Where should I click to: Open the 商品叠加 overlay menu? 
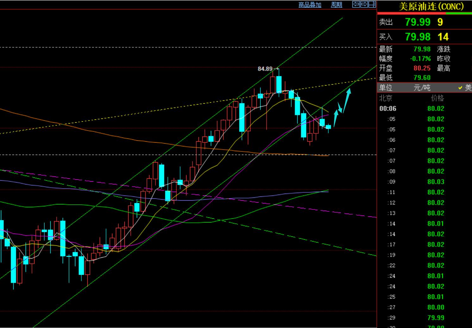pos(310,5)
